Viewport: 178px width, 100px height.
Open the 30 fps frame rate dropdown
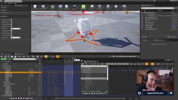tap(53, 56)
